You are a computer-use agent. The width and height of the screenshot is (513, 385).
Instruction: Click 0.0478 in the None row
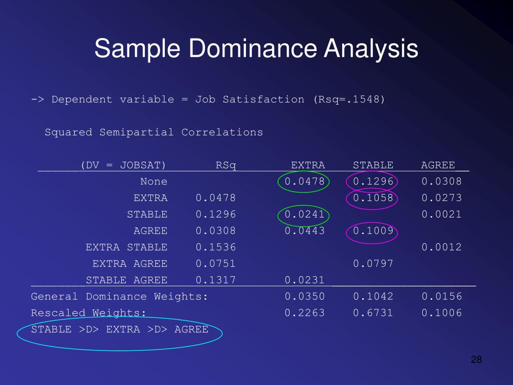[305, 181]
